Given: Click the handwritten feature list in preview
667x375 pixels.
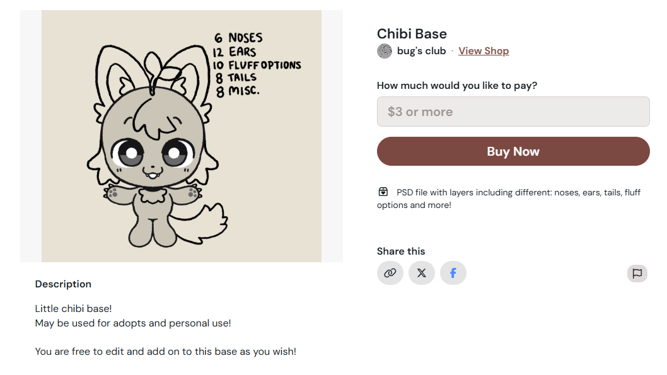Looking at the screenshot, I should point(255,64).
